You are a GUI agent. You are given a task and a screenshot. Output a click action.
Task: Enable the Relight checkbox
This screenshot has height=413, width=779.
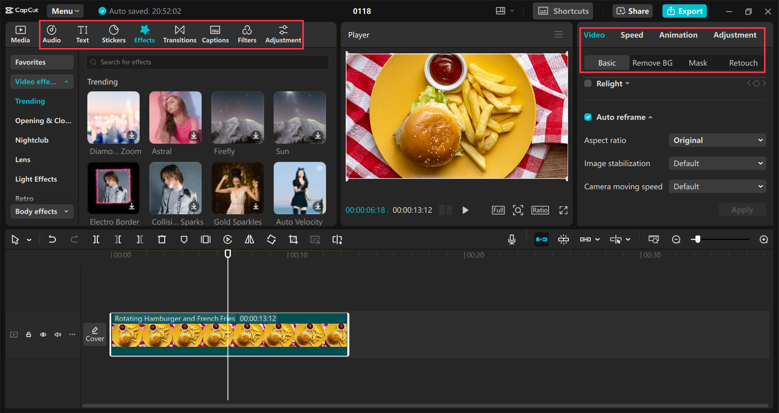coord(588,83)
